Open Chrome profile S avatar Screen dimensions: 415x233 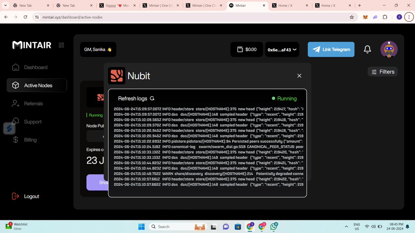[399, 17]
